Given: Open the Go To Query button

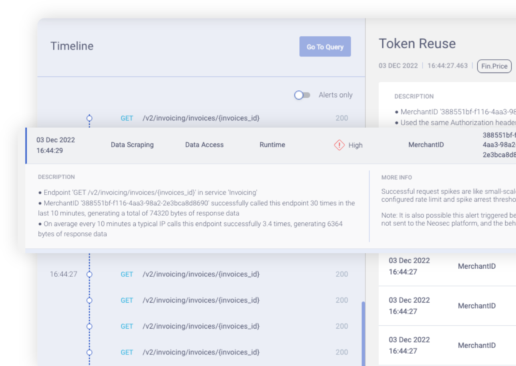Looking at the screenshot, I should point(325,47).
